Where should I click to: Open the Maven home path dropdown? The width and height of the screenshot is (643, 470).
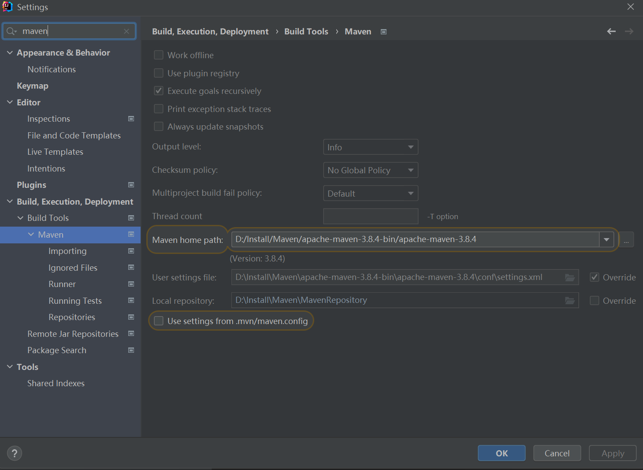606,239
